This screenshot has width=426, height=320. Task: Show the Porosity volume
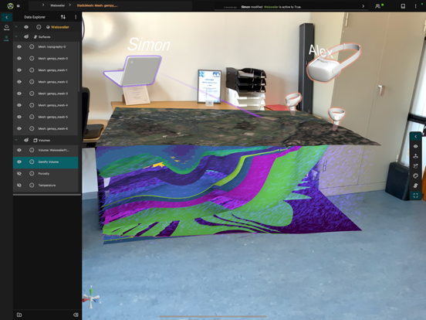pyautogui.click(x=19, y=174)
